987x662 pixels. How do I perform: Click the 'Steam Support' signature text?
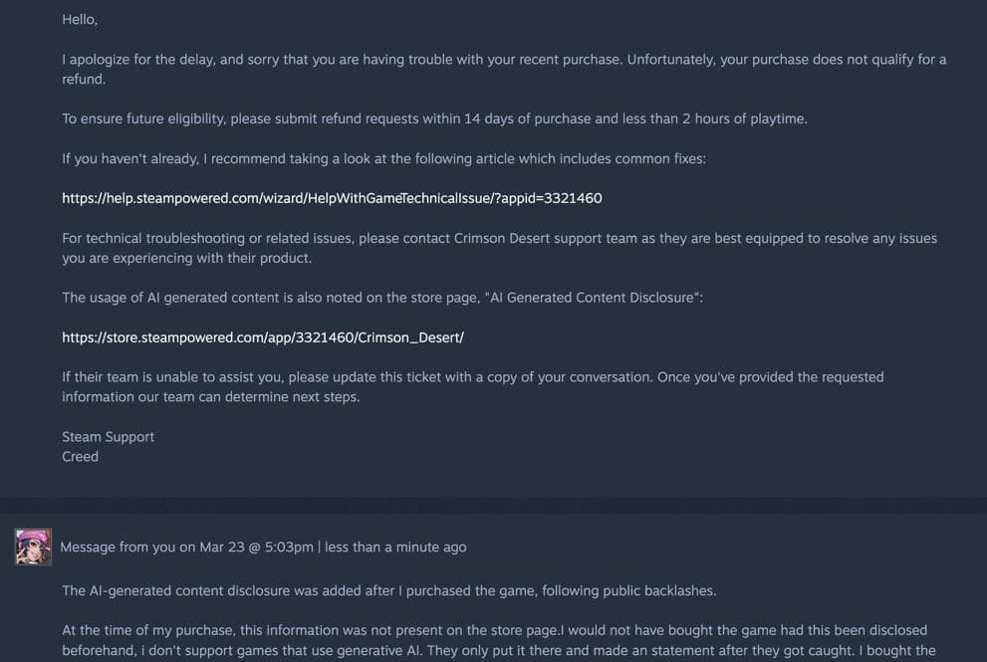click(x=108, y=437)
